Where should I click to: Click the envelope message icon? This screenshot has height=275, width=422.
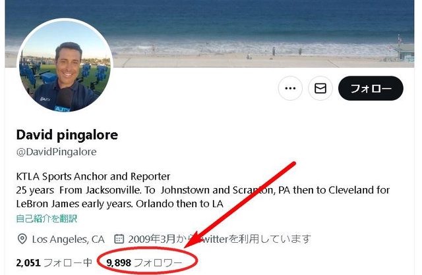pos(320,88)
